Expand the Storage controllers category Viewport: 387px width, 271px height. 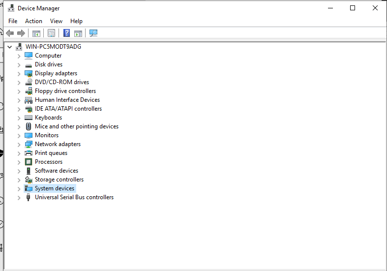(x=19, y=180)
